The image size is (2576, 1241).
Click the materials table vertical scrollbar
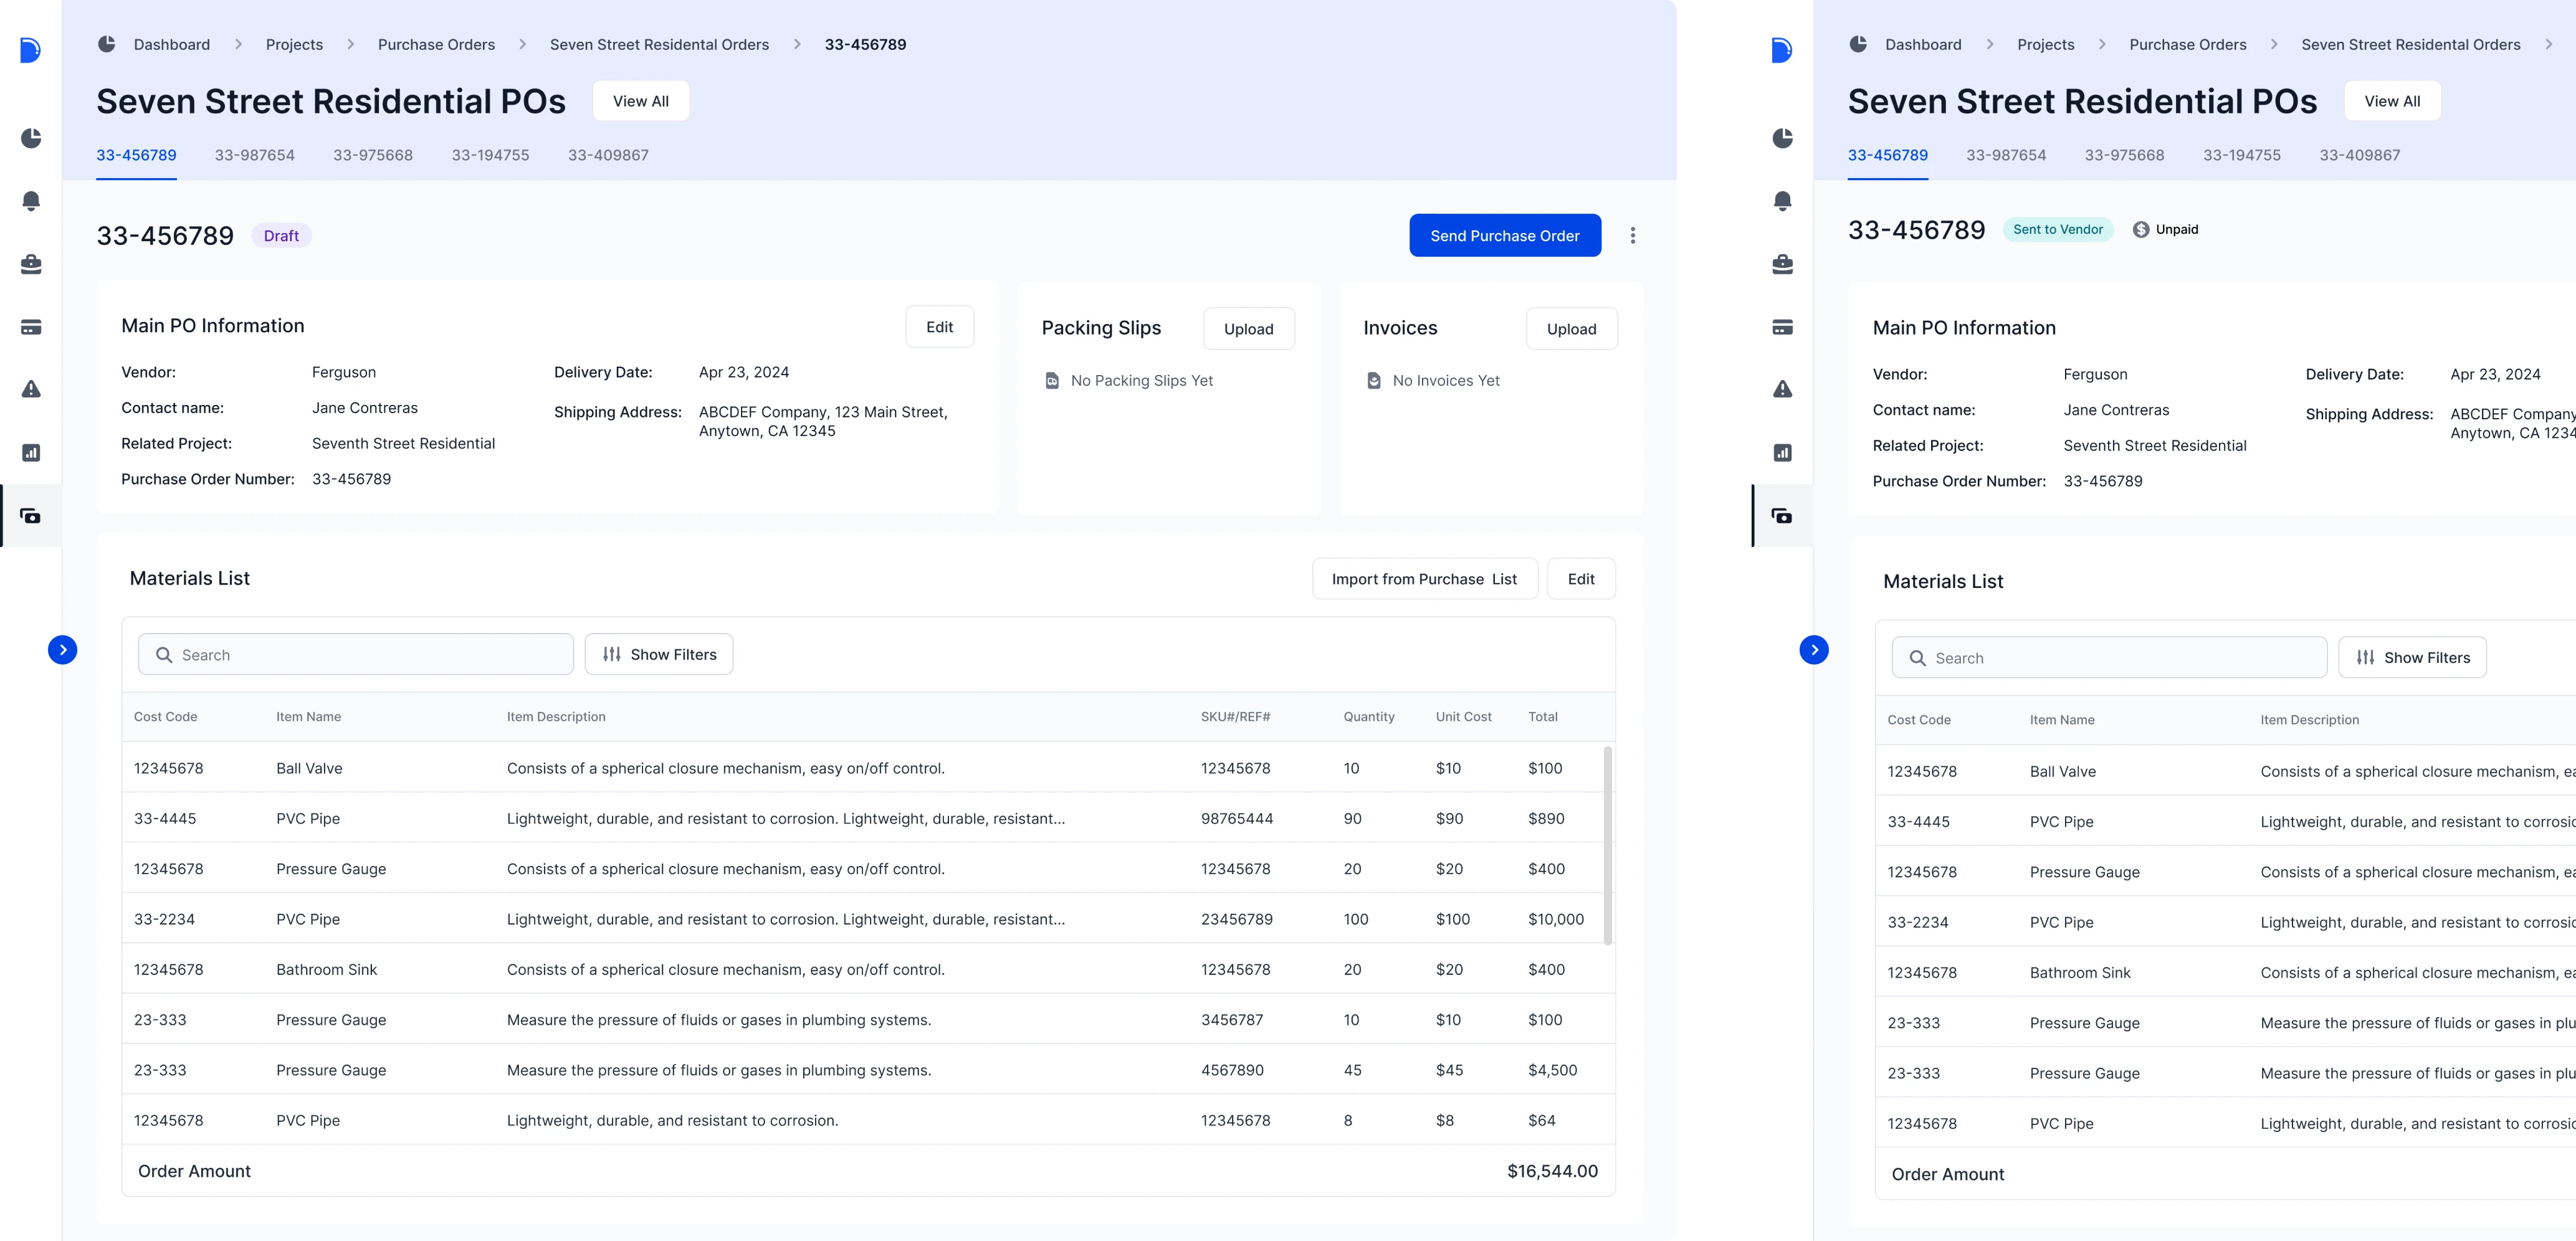[1608, 845]
